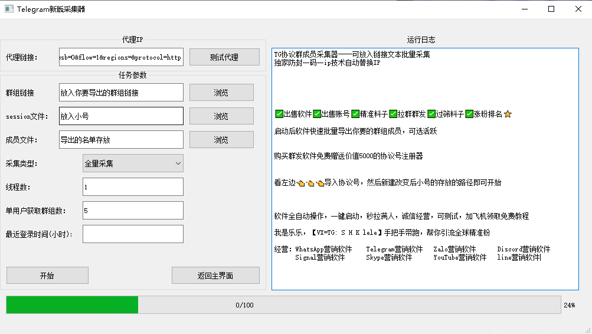Click the star emoji after 涨粉排名

coord(508,114)
